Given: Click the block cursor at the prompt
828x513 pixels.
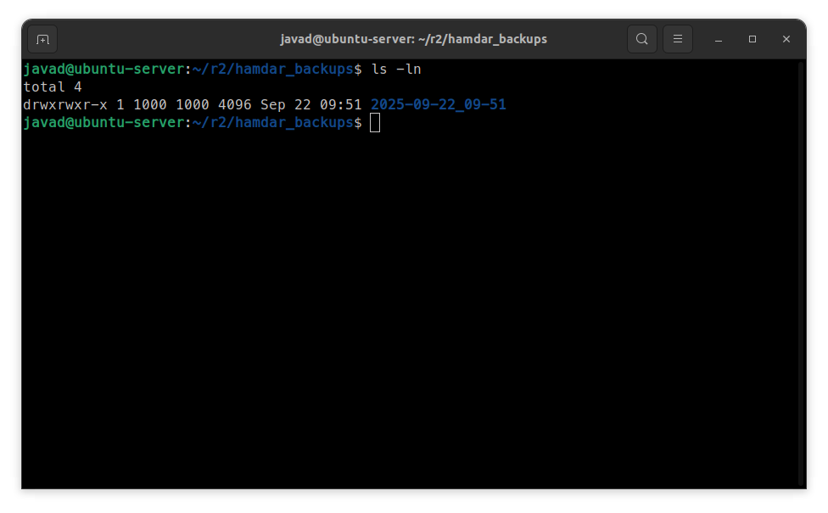Looking at the screenshot, I should [x=375, y=124].
